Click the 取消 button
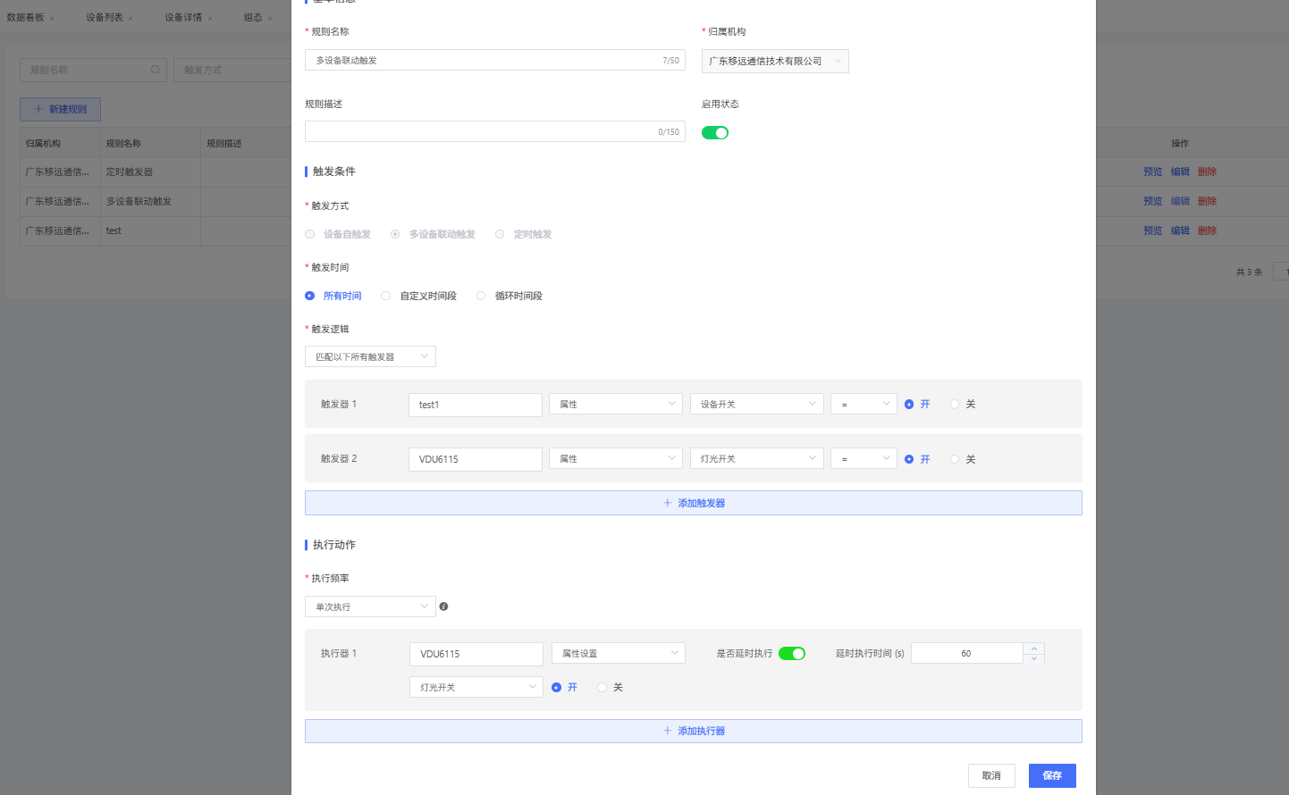Screen dimensions: 1289x795 991,775
